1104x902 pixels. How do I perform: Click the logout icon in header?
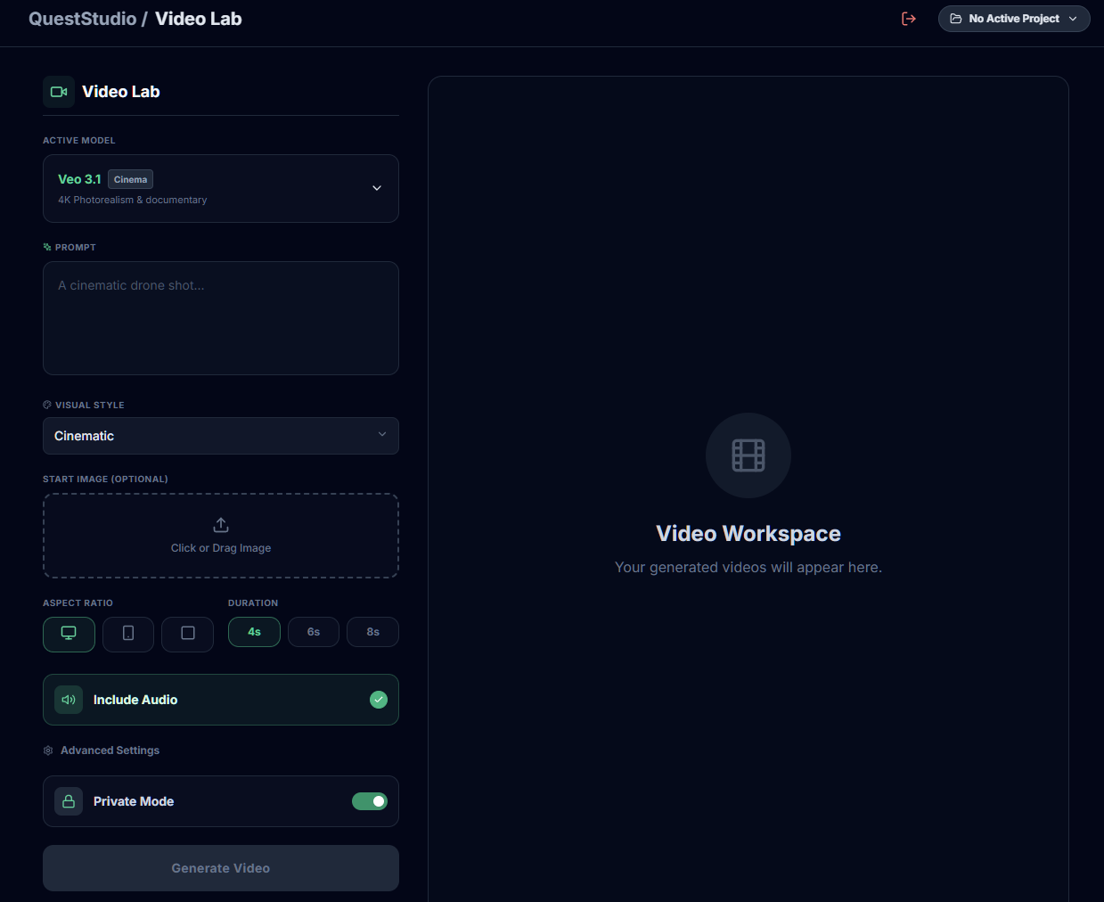click(x=908, y=19)
